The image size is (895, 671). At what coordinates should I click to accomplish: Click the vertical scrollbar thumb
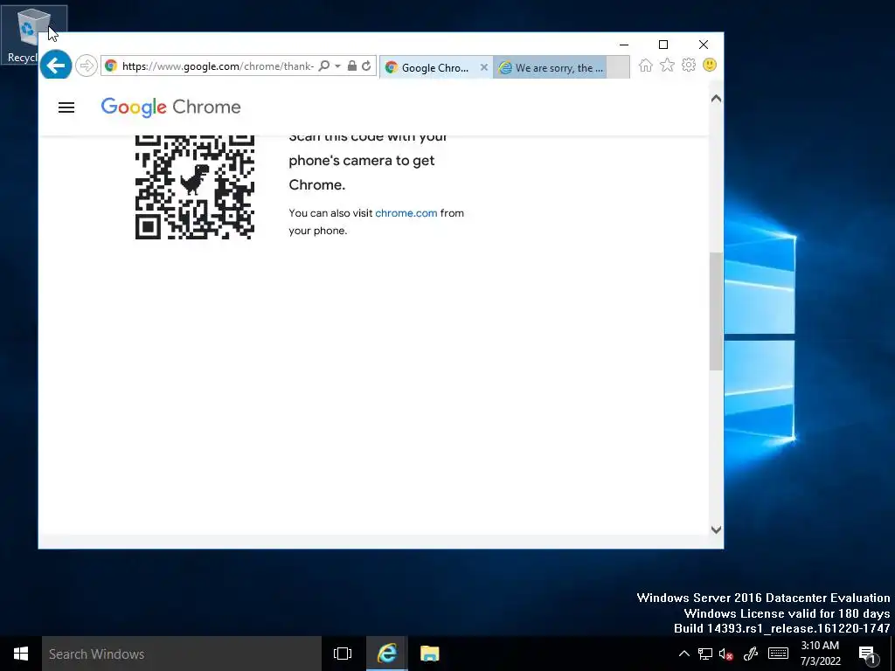pos(716,312)
